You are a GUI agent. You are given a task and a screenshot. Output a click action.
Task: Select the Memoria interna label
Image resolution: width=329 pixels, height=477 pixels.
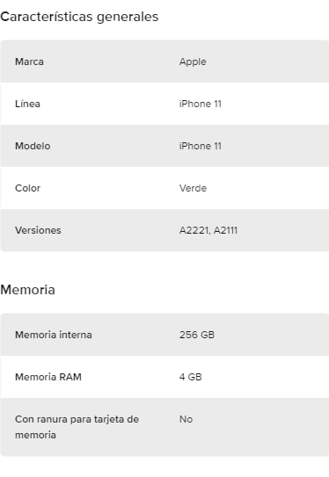point(54,335)
